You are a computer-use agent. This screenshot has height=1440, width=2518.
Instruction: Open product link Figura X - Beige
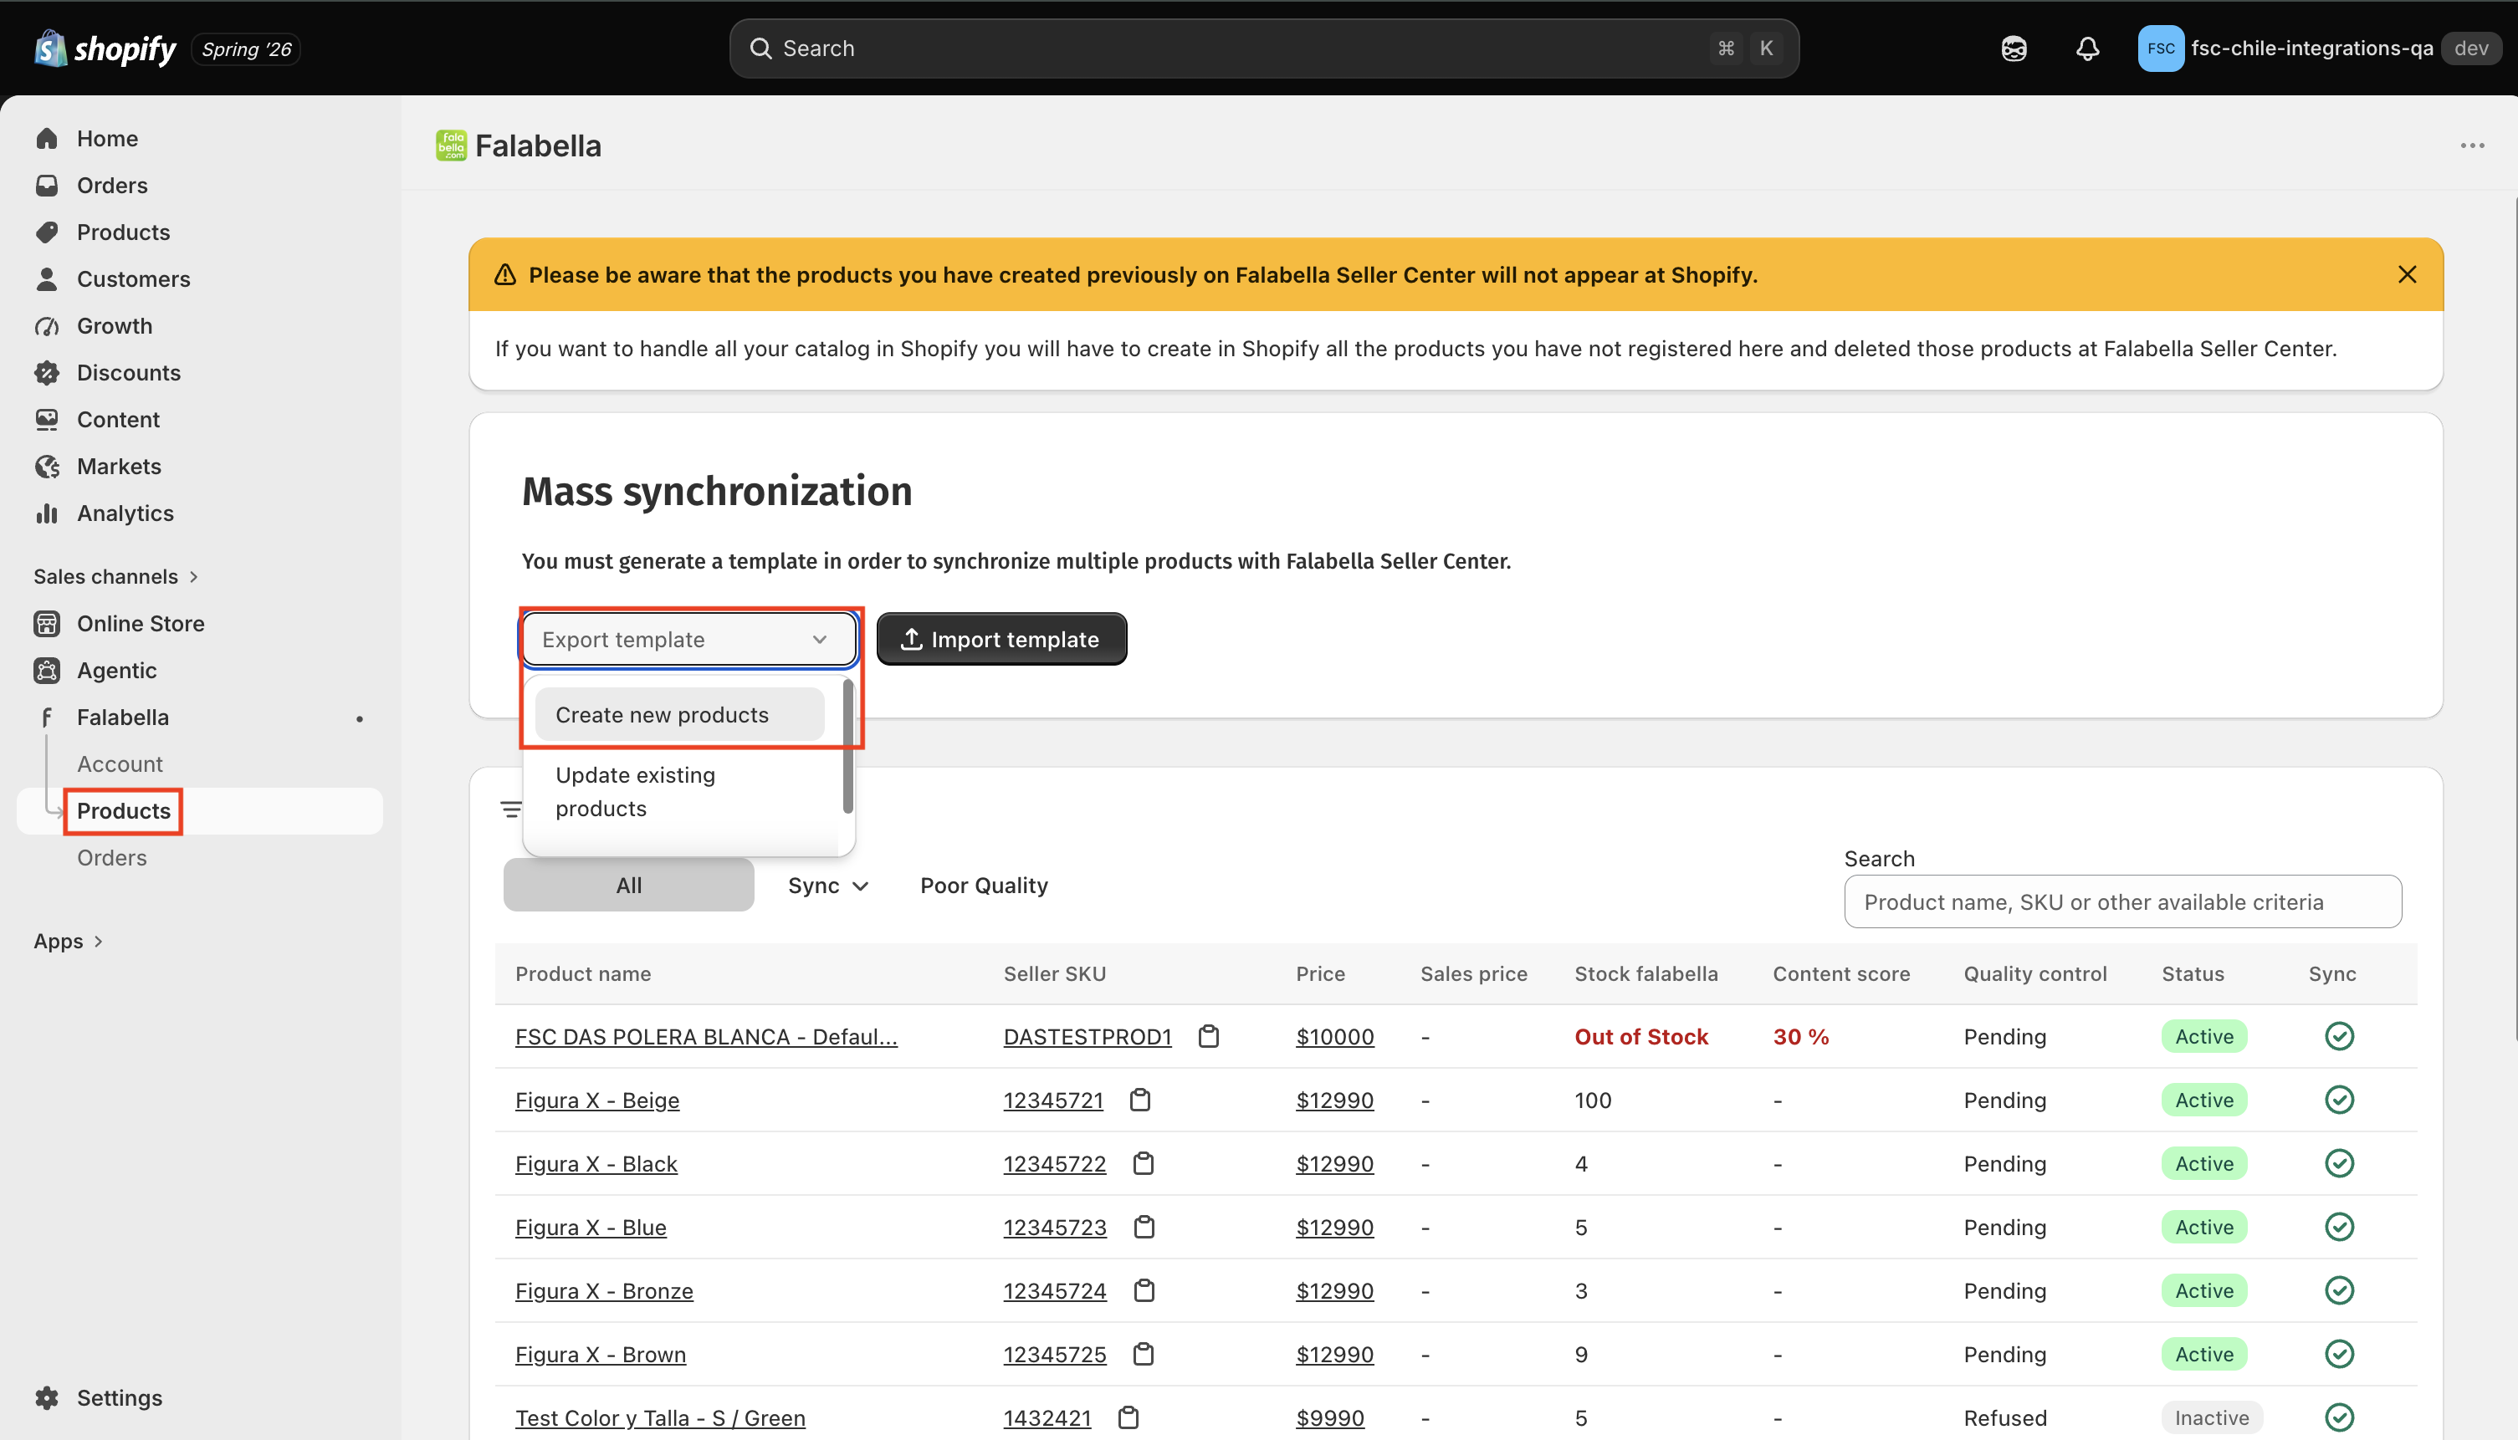[596, 1100]
